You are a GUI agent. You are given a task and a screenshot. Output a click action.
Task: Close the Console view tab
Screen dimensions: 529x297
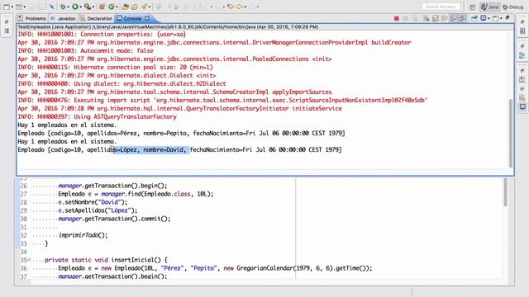[x=147, y=18]
